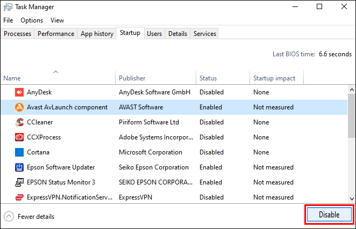Click the Avast AvLaunch component icon
The height and width of the screenshot is (229, 356).
(19, 107)
